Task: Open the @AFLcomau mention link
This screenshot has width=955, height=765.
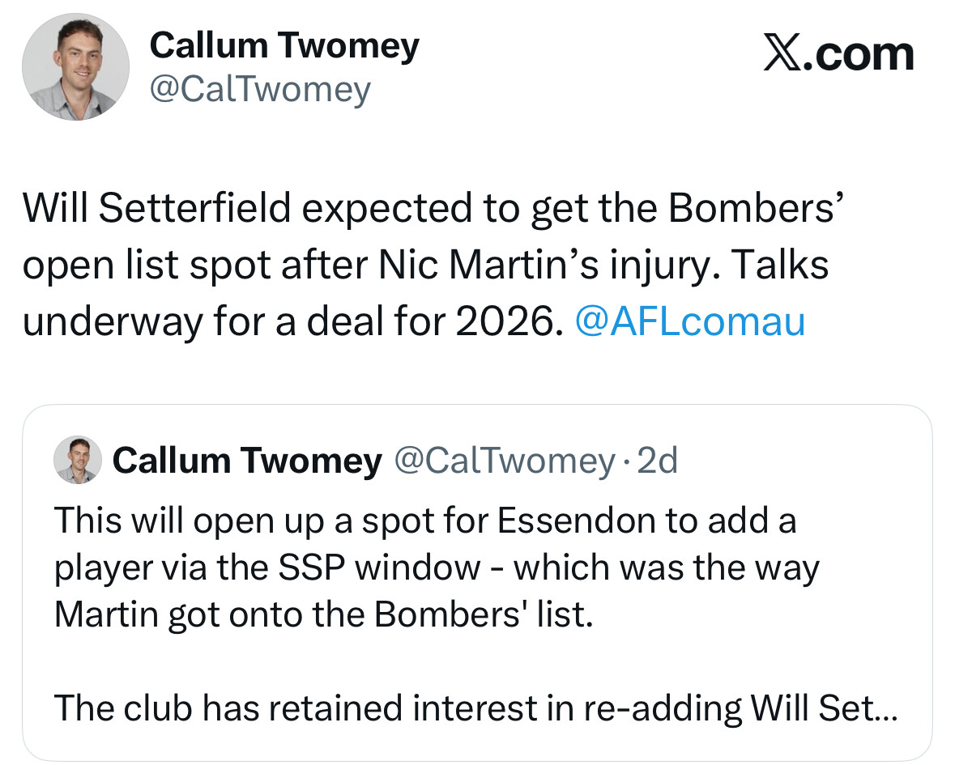Action: (689, 321)
